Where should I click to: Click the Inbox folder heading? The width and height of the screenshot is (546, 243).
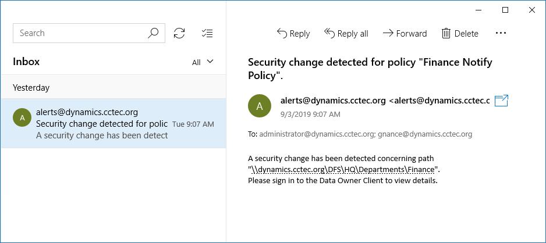(26, 62)
